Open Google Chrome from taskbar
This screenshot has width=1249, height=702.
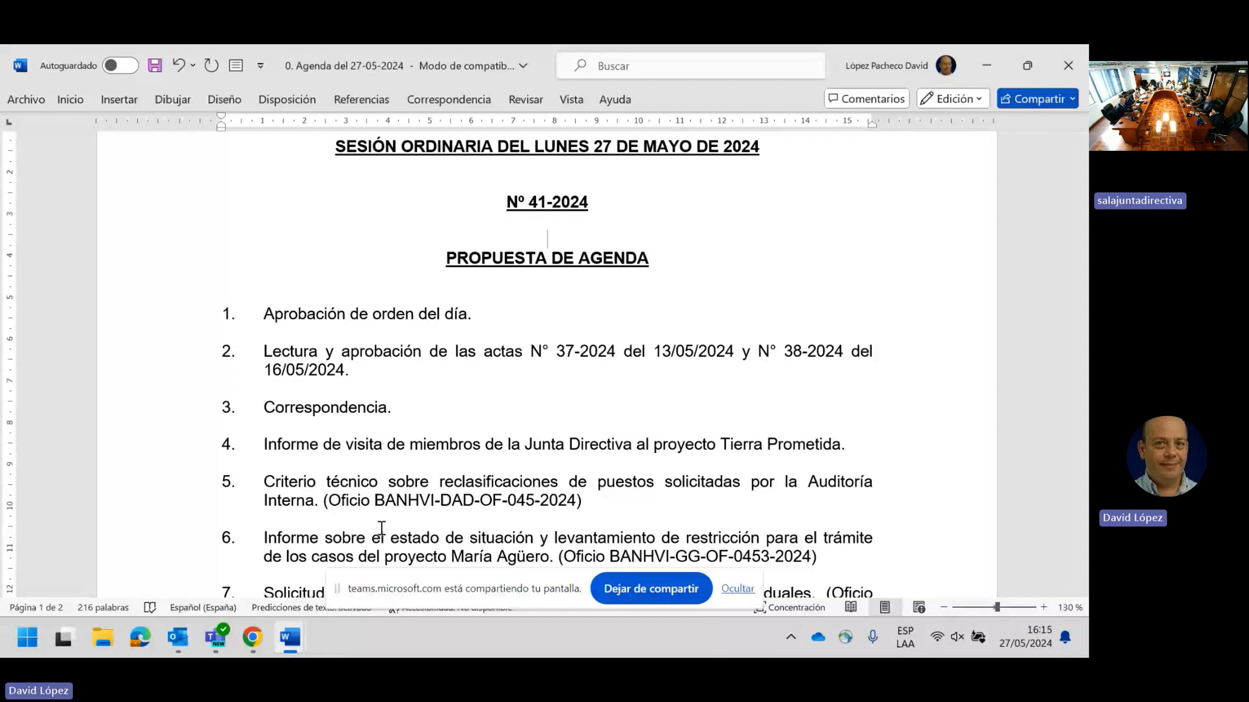click(253, 637)
